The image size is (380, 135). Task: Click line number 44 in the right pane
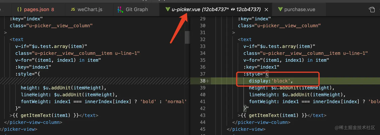tap(203, 122)
